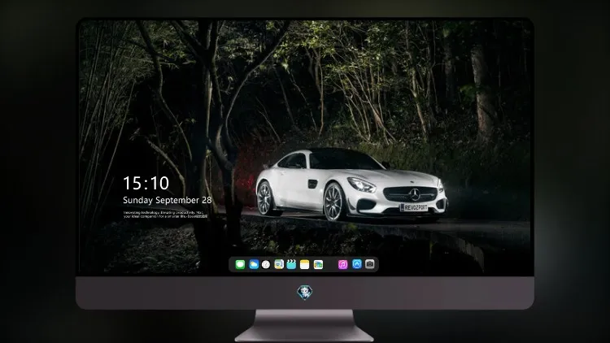Click the 15:10 clock widget
This screenshot has width=610, height=343.
pos(146,183)
